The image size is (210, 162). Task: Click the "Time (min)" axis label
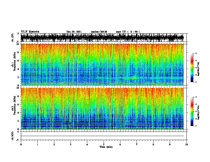pos(106,147)
